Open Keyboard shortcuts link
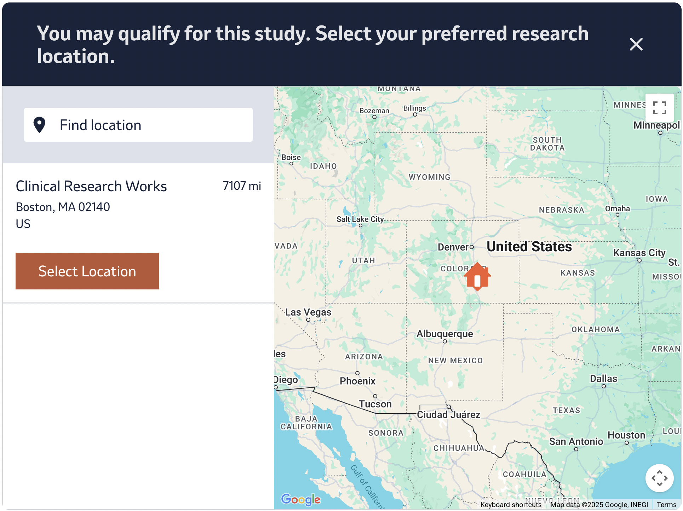683x511 pixels. (x=511, y=505)
